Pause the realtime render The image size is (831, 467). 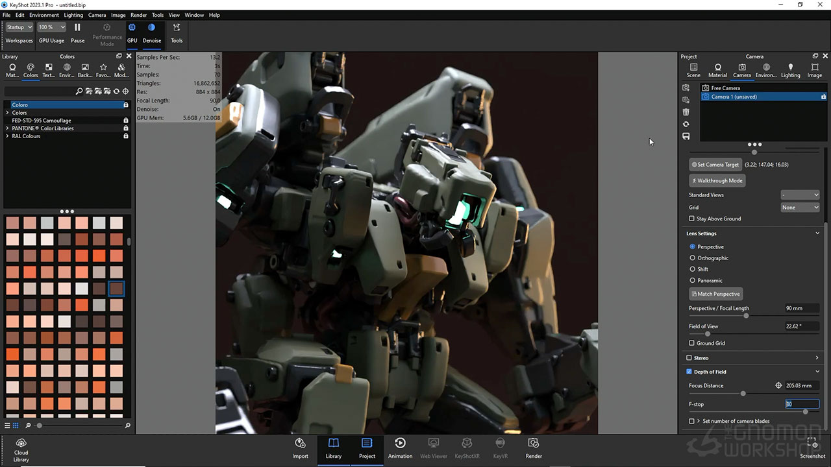(77, 30)
